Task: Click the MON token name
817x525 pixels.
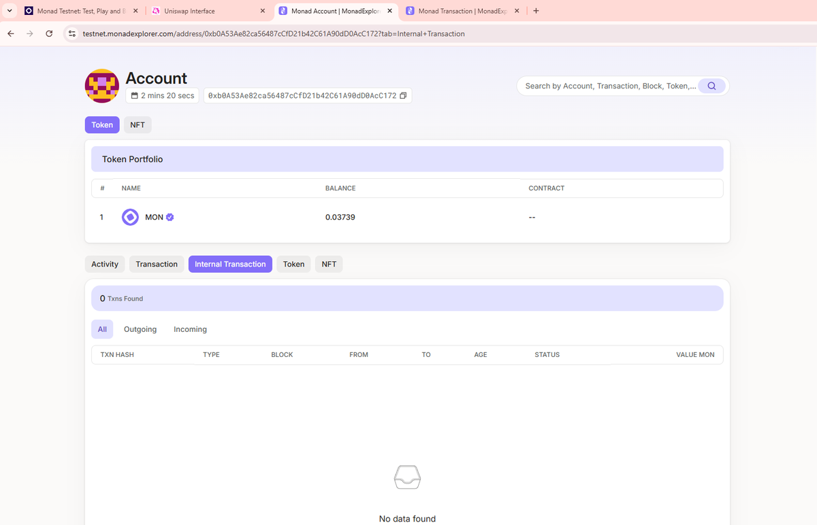Action: tap(154, 217)
